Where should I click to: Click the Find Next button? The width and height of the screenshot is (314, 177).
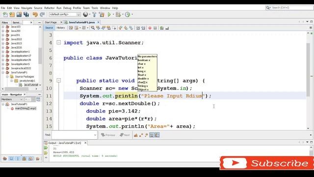pos(125,135)
